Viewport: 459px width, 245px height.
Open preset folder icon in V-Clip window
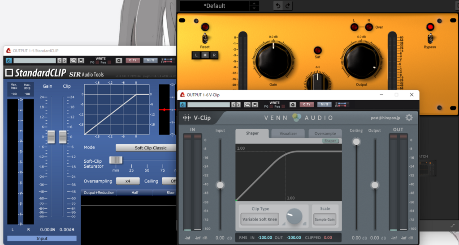247,105
